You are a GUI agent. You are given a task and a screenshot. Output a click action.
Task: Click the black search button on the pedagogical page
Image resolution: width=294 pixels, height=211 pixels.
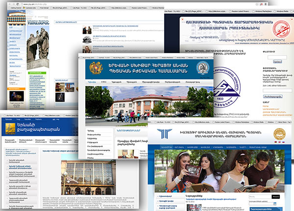click(x=275, y=197)
